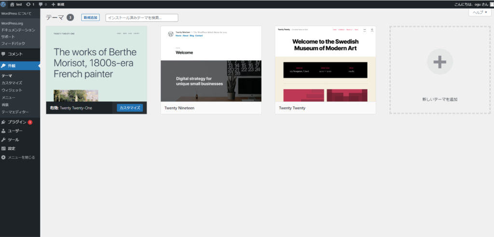Viewport: 494px width, 237px height.
Task: Click the WordPress logo in admin bar
Action: (3, 4)
